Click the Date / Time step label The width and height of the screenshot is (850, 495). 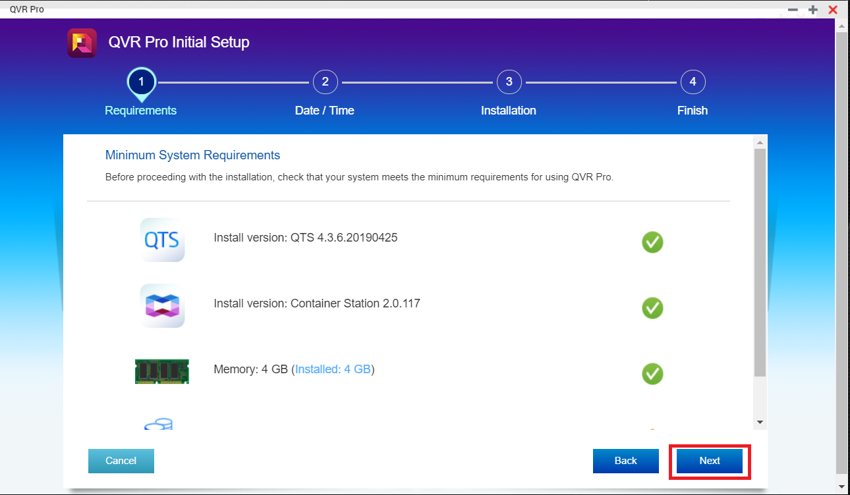pos(325,111)
